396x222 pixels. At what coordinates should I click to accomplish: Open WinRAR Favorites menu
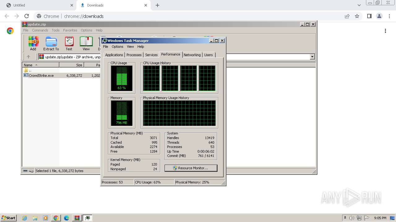pos(70,30)
